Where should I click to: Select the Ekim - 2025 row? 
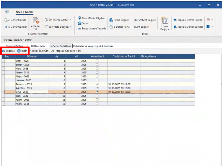click(98, 96)
